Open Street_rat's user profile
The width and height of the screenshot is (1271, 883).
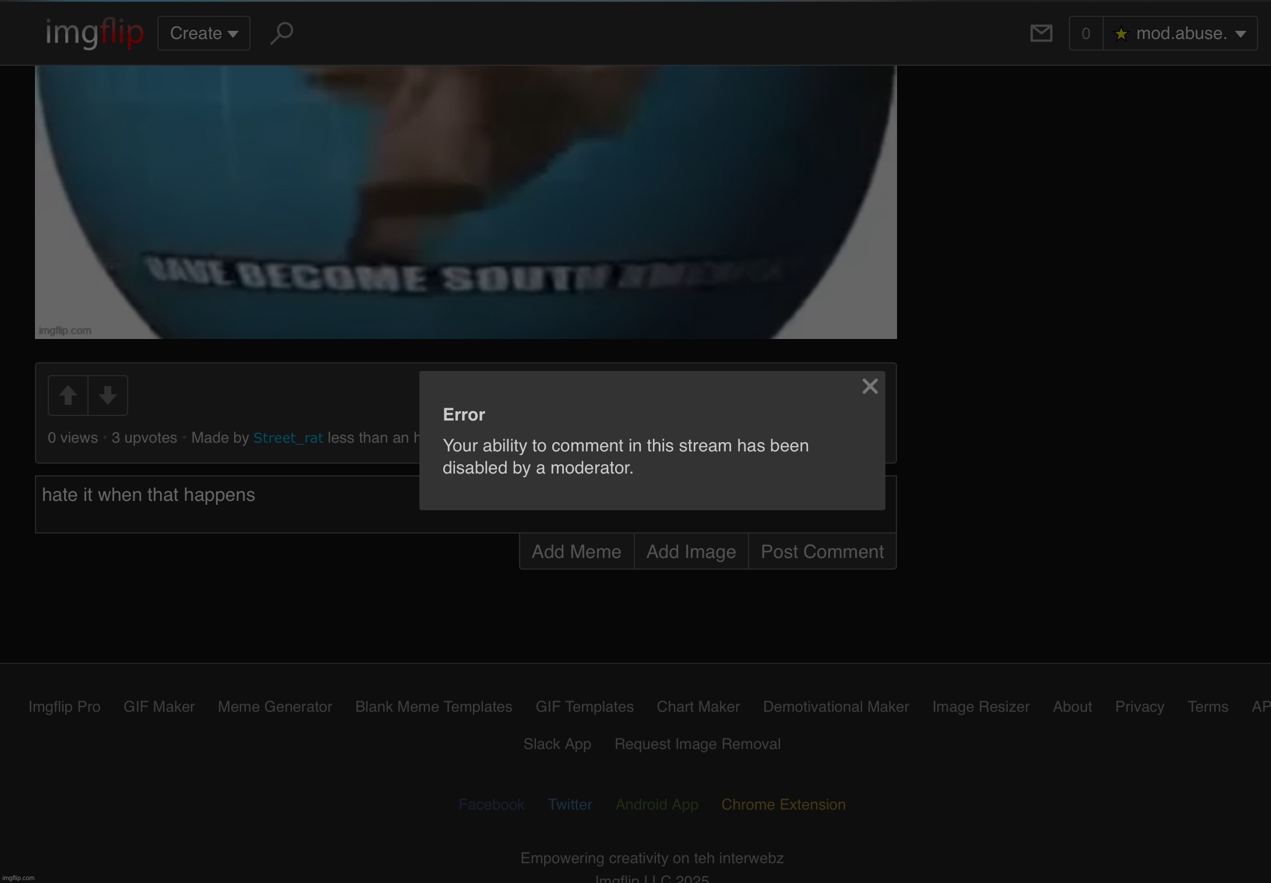point(288,437)
